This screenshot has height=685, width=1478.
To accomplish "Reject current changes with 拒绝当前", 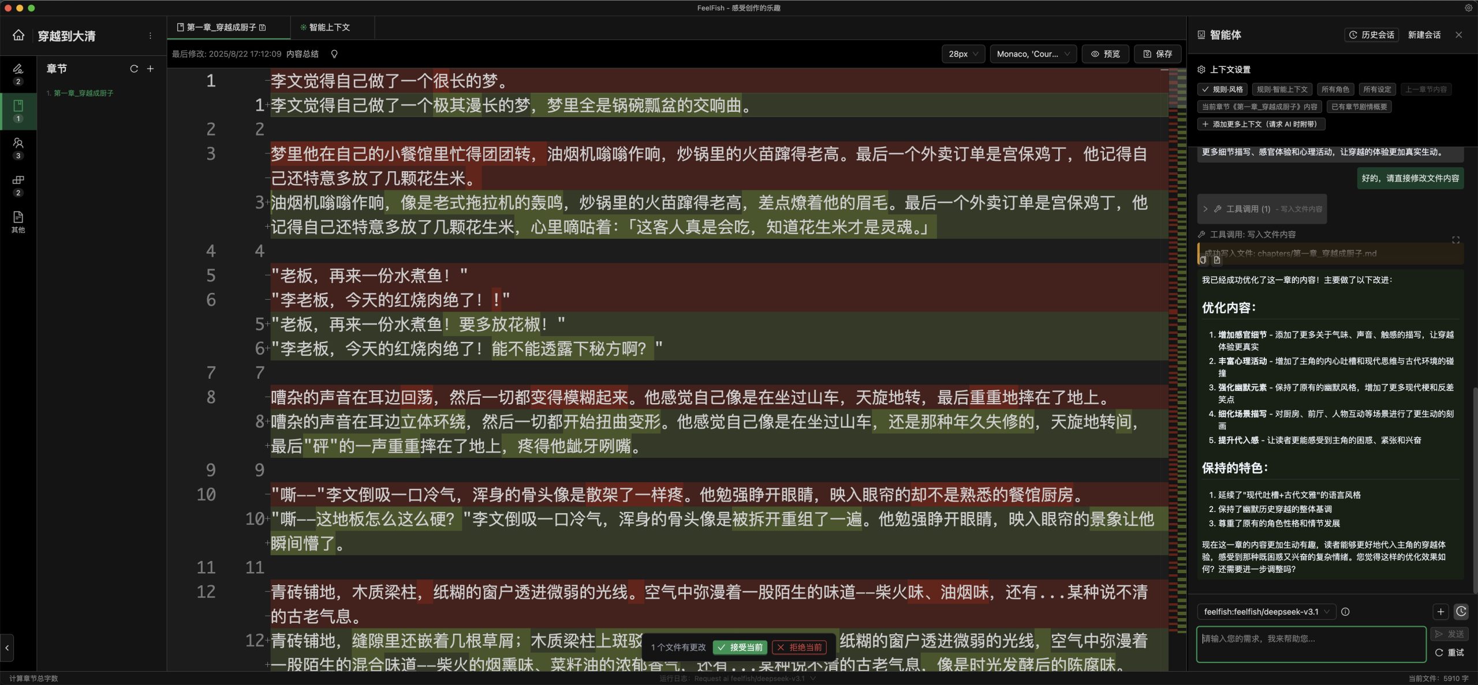I will pyautogui.click(x=799, y=648).
